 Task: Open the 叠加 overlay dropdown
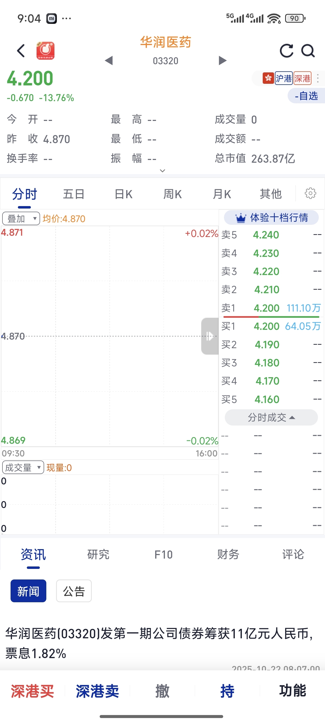coord(21,219)
